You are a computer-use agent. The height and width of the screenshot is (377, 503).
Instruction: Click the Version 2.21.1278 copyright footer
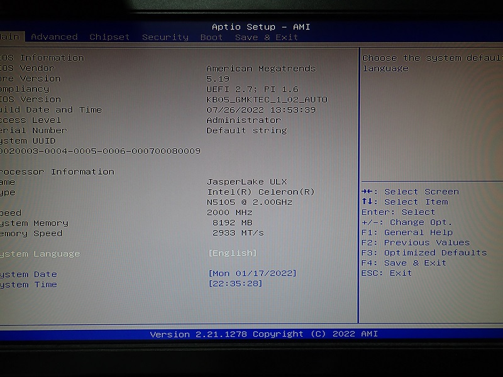pos(263,334)
